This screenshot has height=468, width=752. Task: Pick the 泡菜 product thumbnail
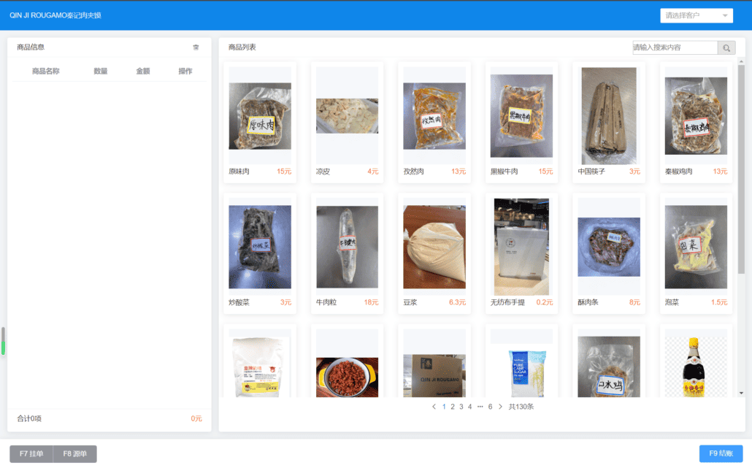[696, 247]
